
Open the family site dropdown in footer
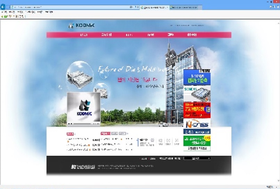coord(197,158)
